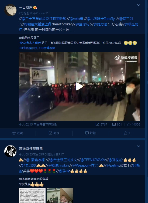The height and width of the screenshot is (203, 148).
Task: Click the 收藏 star icon
Action: coord(14,133)
